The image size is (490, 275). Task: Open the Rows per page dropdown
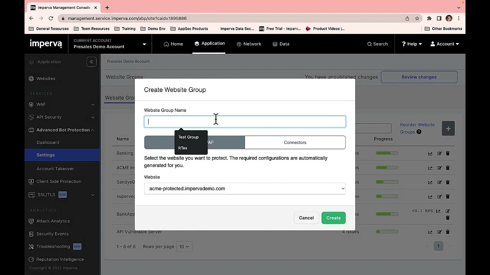tap(184, 247)
